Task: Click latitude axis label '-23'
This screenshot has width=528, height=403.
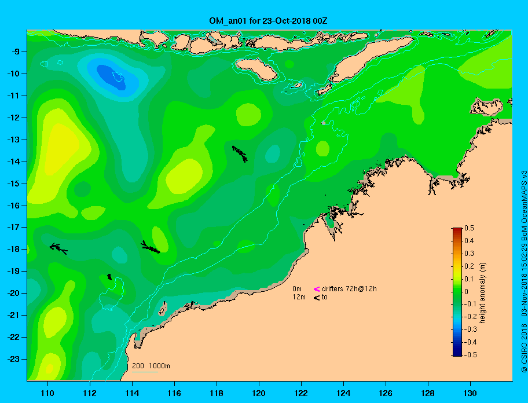Action: point(14,359)
